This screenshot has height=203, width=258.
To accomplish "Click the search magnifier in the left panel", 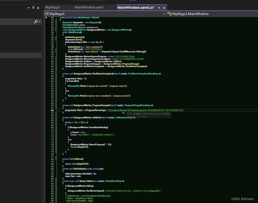I will (36, 22).
